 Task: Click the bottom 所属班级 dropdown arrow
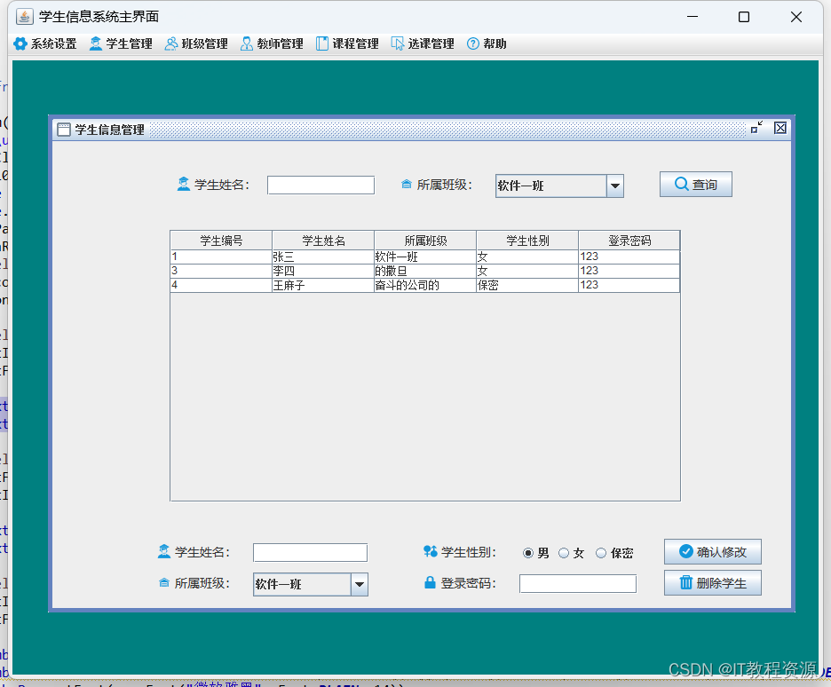(360, 584)
